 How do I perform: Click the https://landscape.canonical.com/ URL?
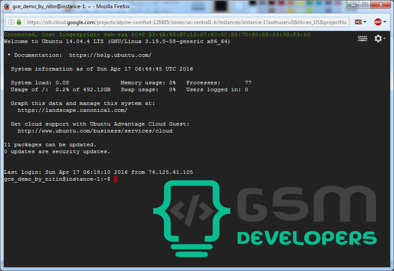[x=72, y=110]
